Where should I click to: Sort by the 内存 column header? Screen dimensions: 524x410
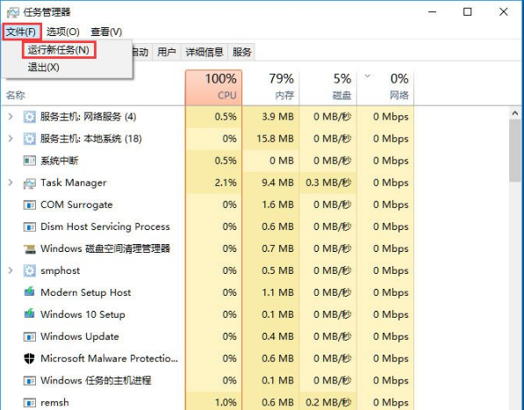pyautogui.click(x=270, y=87)
